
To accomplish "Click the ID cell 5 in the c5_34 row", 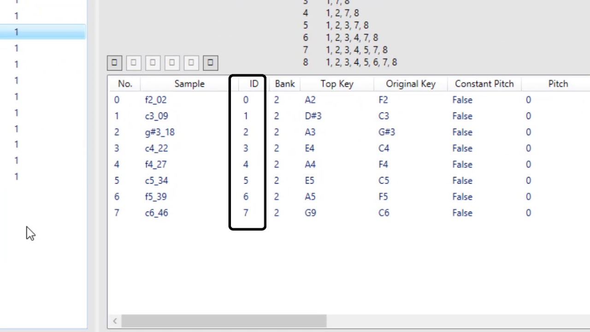I will [x=246, y=181].
